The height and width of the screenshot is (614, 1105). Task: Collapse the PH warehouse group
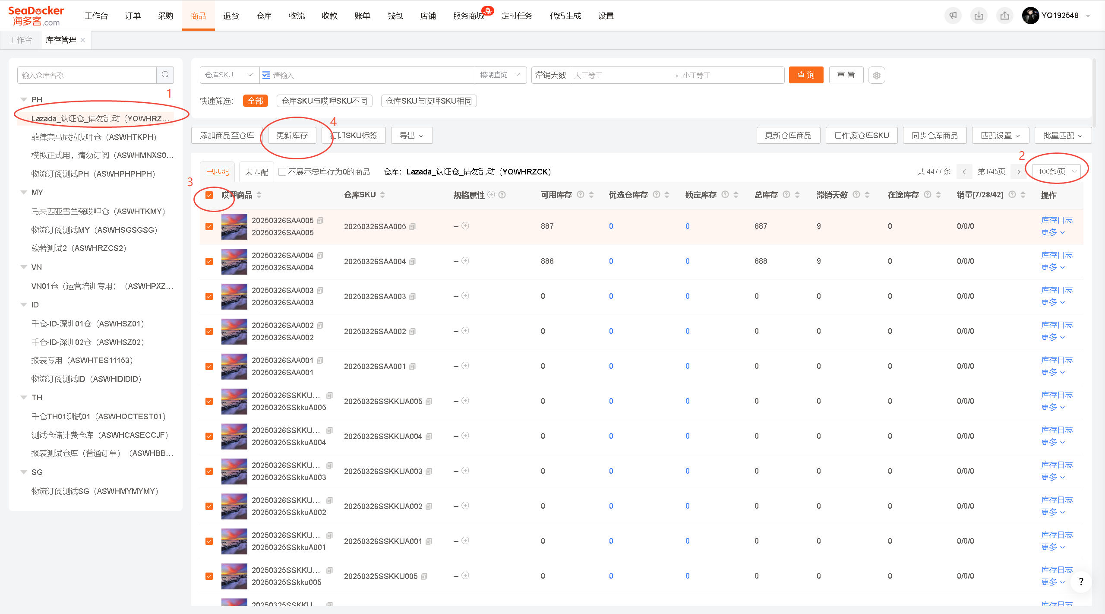click(23, 100)
